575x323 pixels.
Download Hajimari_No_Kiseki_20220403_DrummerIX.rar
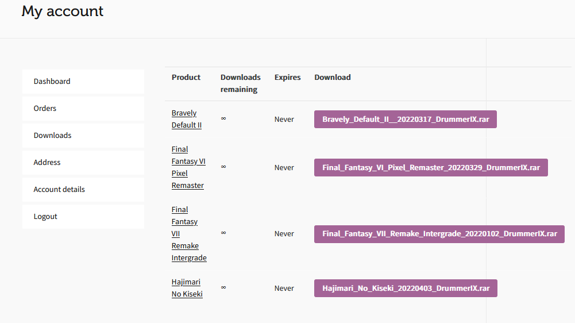[406, 289]
